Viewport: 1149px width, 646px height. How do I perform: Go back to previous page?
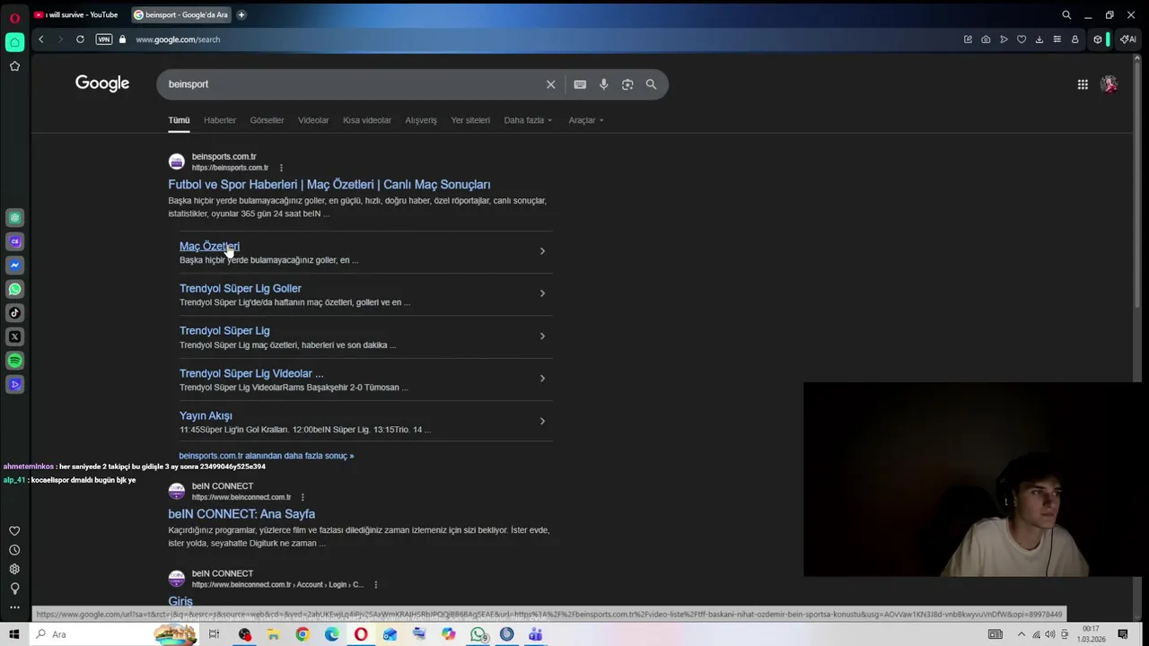40,39
